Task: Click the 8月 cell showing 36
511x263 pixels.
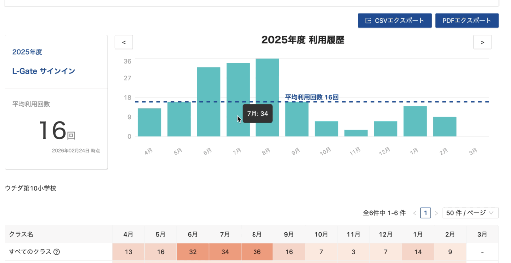Action: pos(257,252)
